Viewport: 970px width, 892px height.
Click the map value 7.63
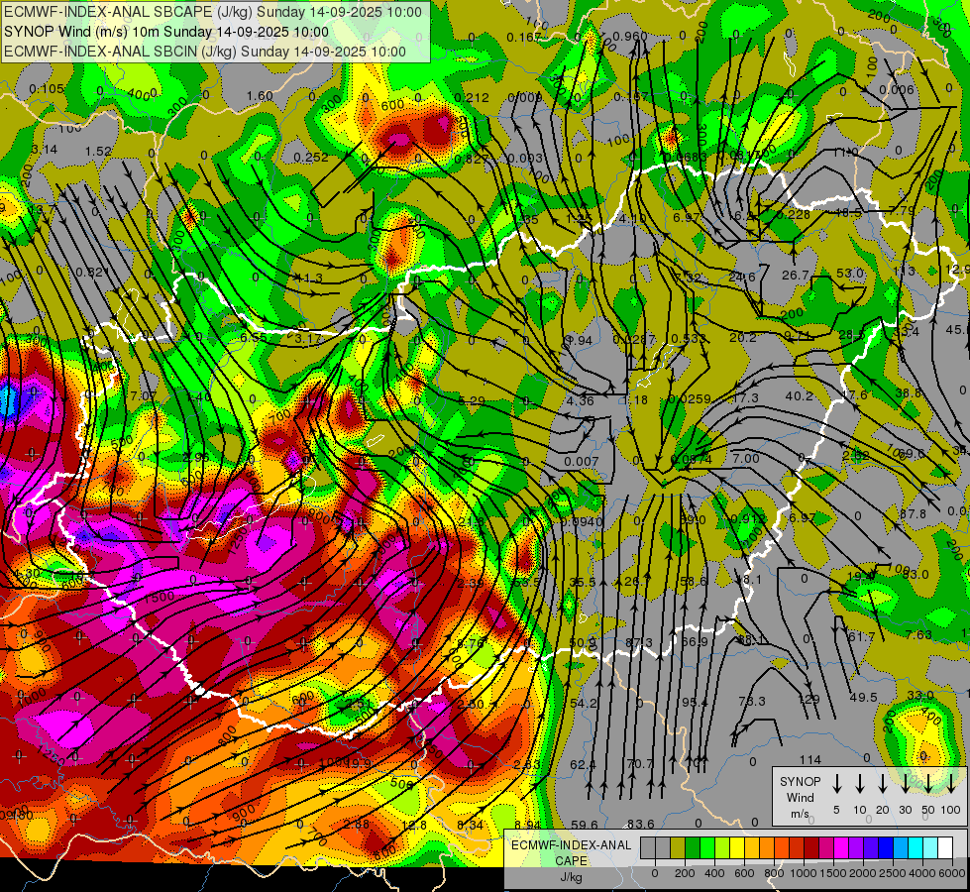tap(918, 634)
